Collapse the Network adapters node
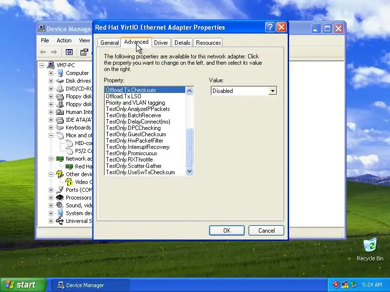 [51, 159]
